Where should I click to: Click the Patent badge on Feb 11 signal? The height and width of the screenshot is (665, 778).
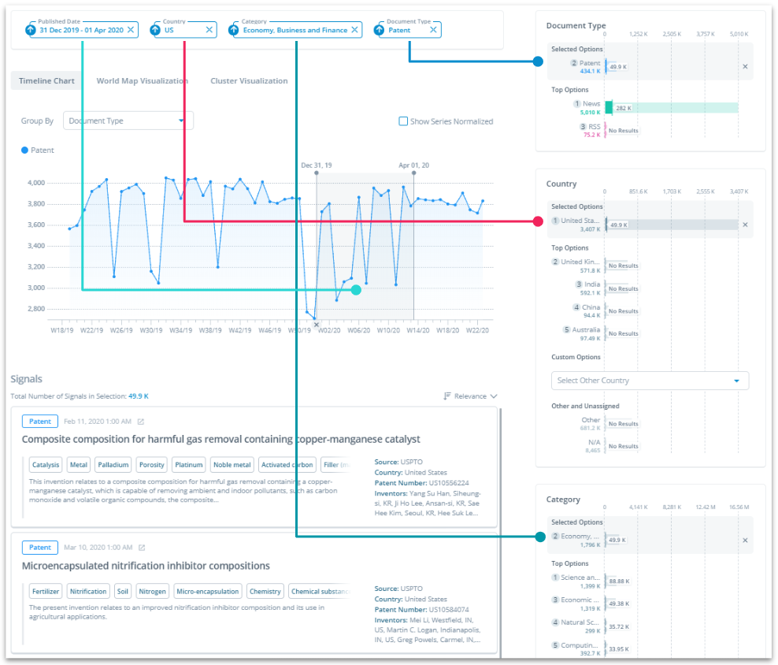39,422
